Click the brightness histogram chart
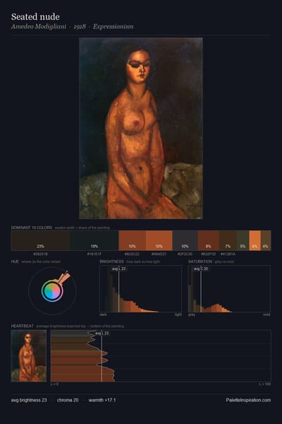The image size is (282, 424). tap(140, 289)
